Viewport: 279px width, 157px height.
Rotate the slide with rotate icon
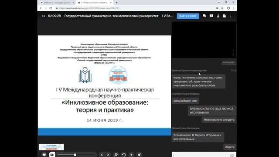click(x=124, y=155)
